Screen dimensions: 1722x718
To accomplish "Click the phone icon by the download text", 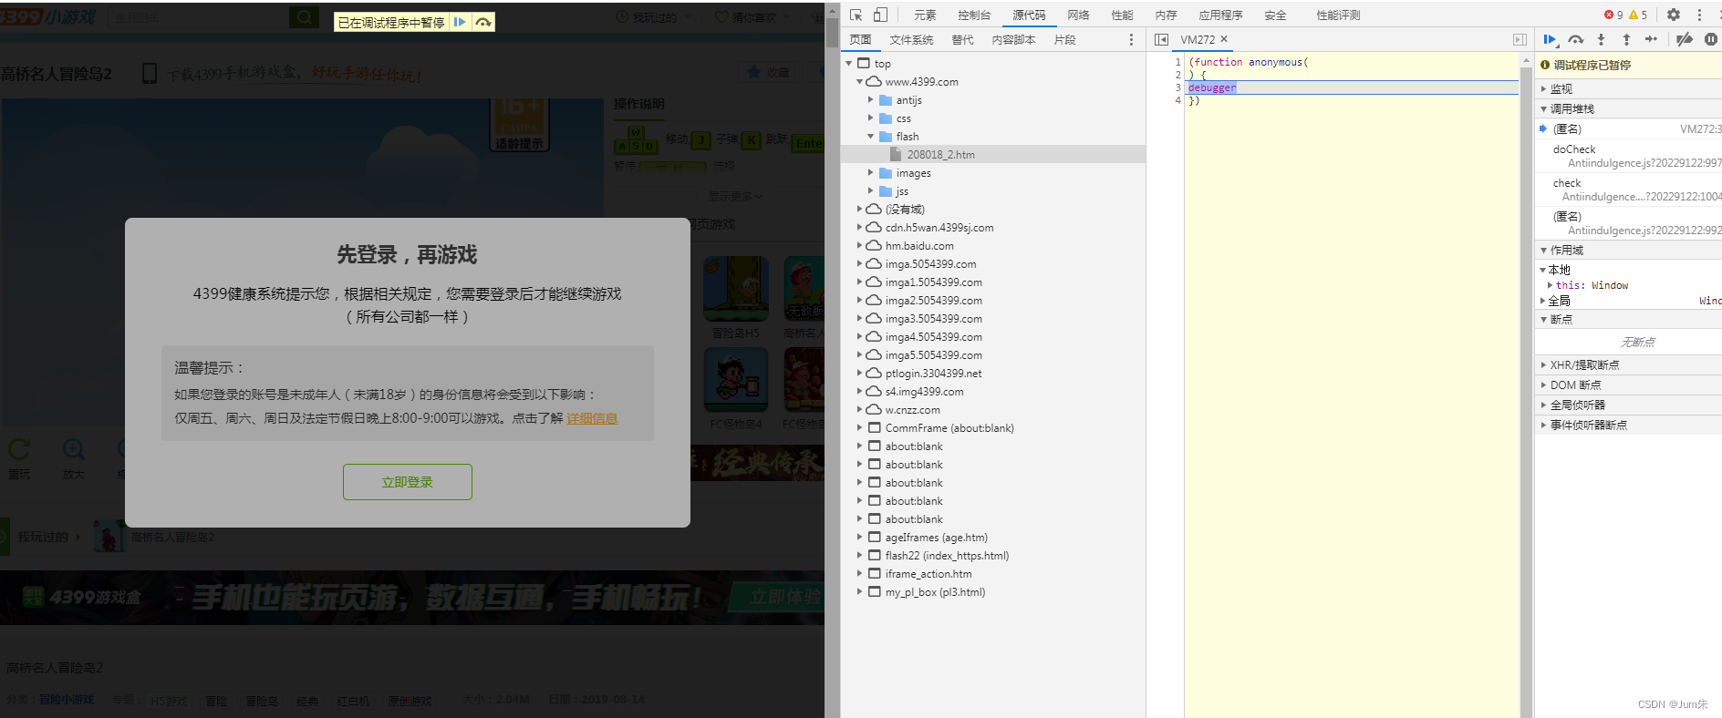I will (150, 74).
